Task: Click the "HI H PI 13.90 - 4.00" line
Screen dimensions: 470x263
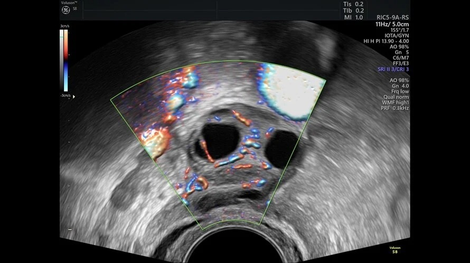Action: click(x=386, y=41)
